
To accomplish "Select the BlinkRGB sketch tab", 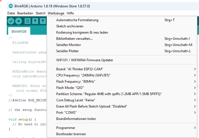I will [19, 32].
